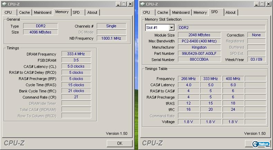
Task: Select the About tab in the Slot Selection window
Action: pyautogui.click(x=230, y=12)
